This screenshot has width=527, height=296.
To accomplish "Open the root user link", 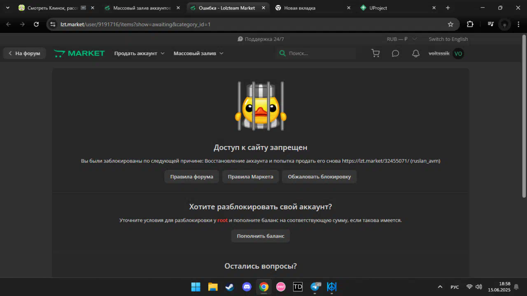I will [x=222, y=220].
